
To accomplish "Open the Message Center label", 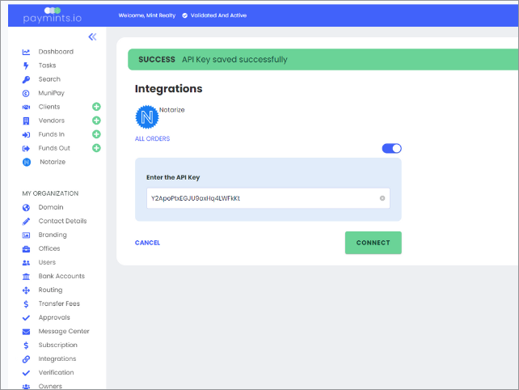I will 64,331.
